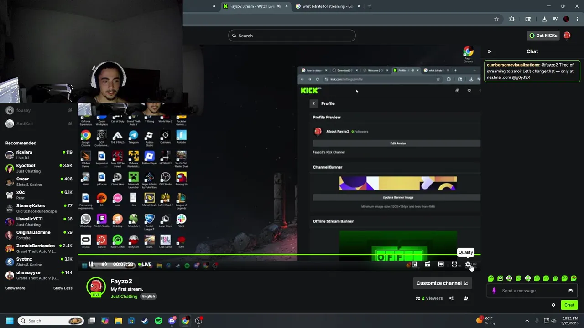Mute Fayzo2 Stream tab audio icon
The image size is (584, 328).
[279, 6]
